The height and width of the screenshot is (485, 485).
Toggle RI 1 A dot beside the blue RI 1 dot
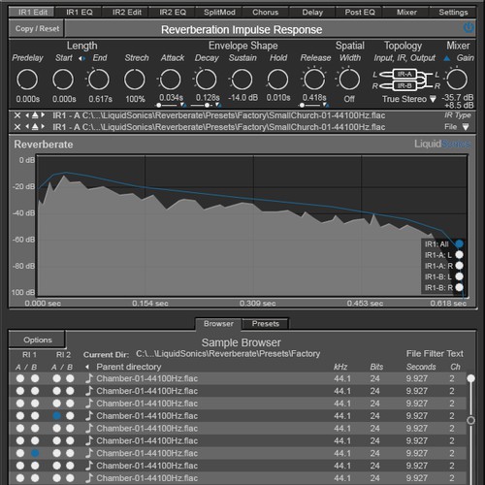20,453
